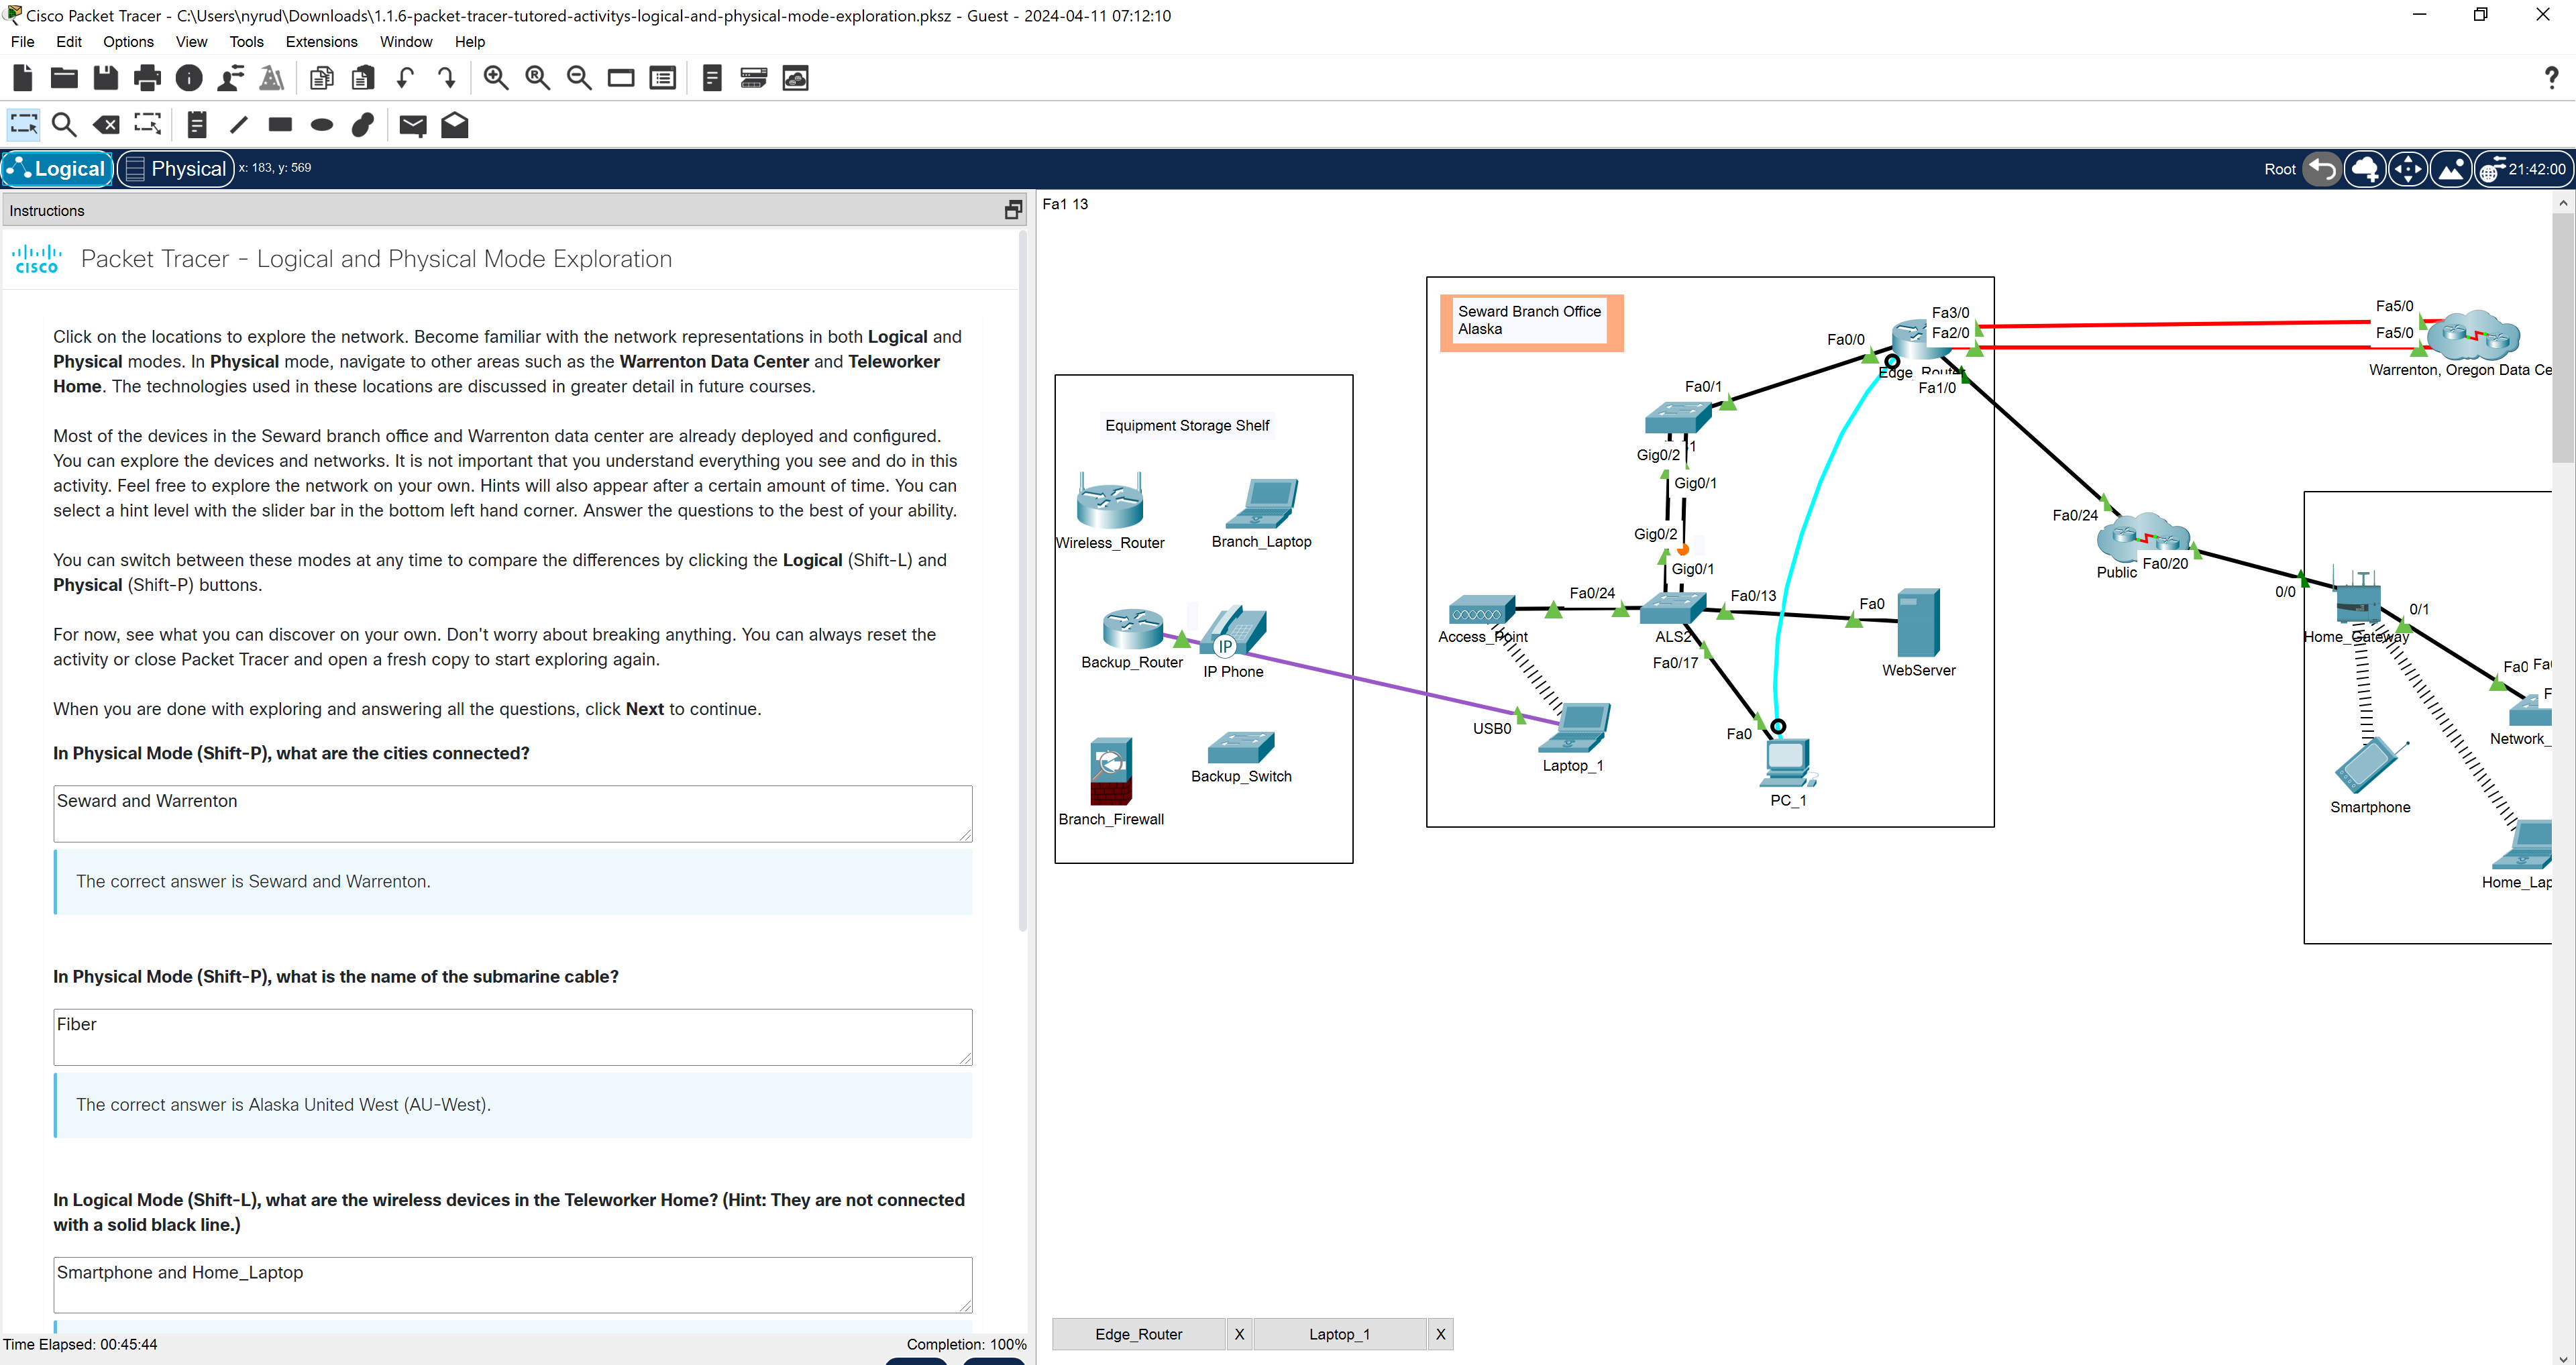
Task: Open the Extensions menu
Action: click(320, 41)
